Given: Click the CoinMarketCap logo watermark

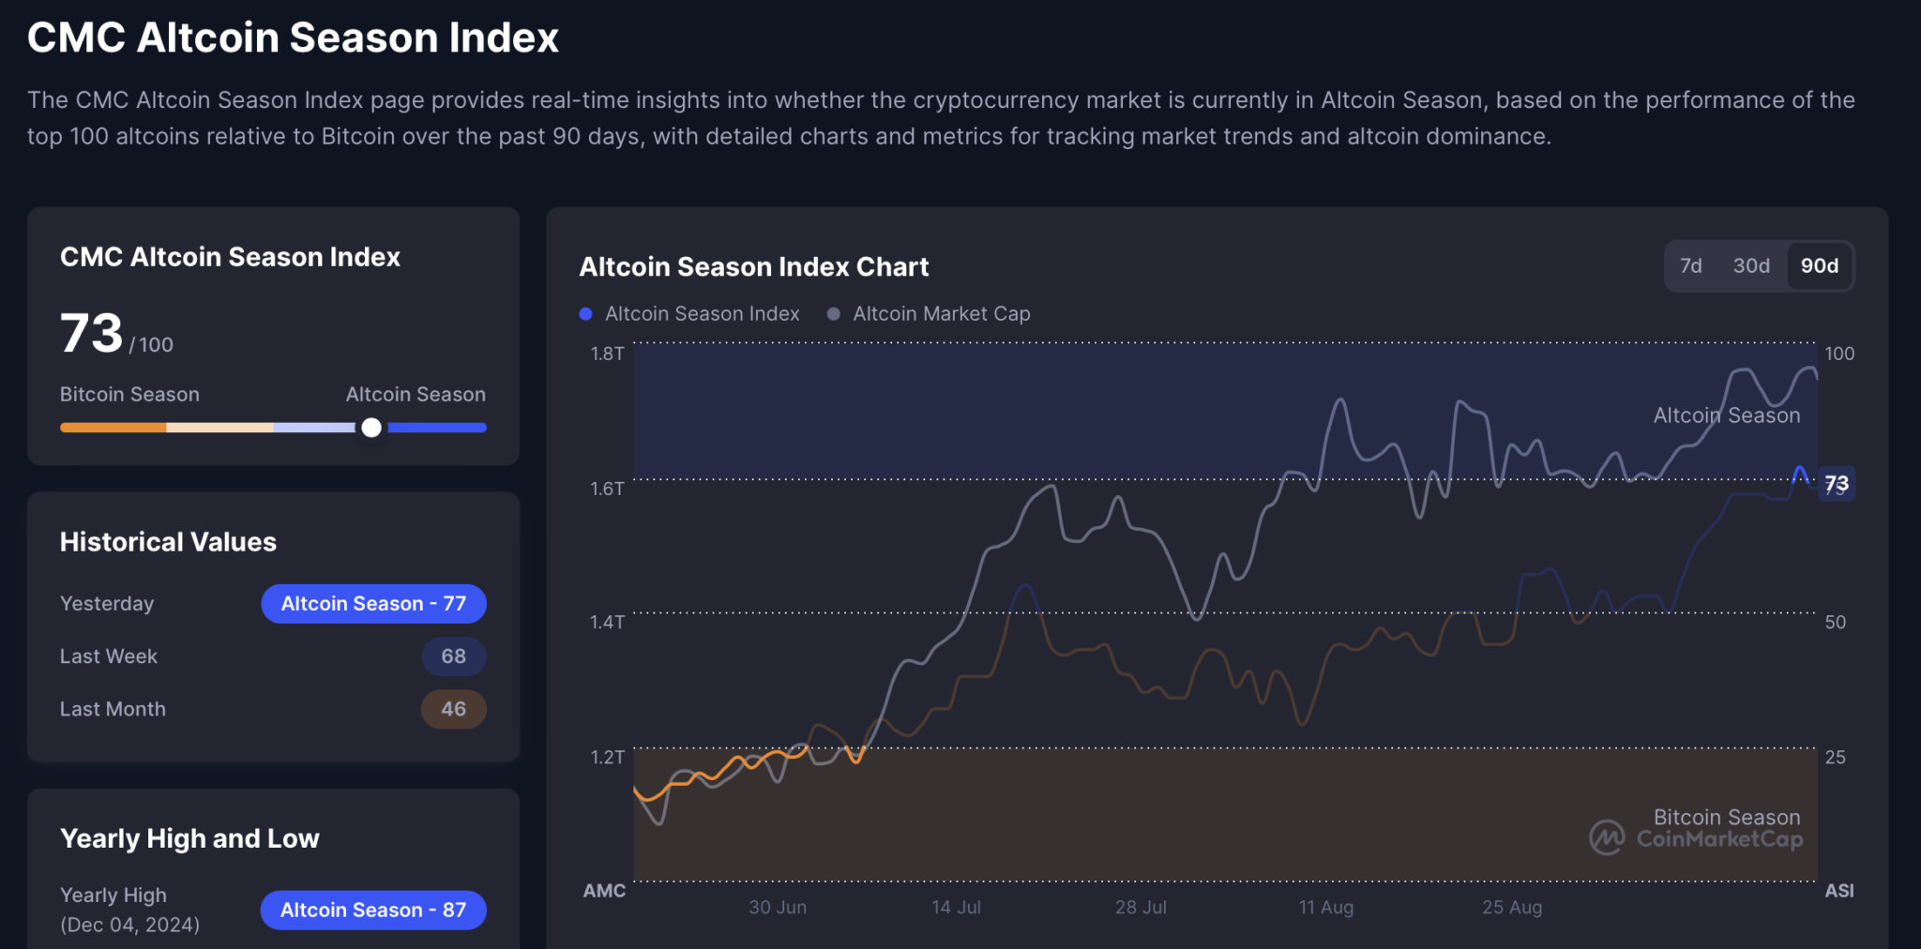Looking at the screenshot, I should [x=1699, y=838].
